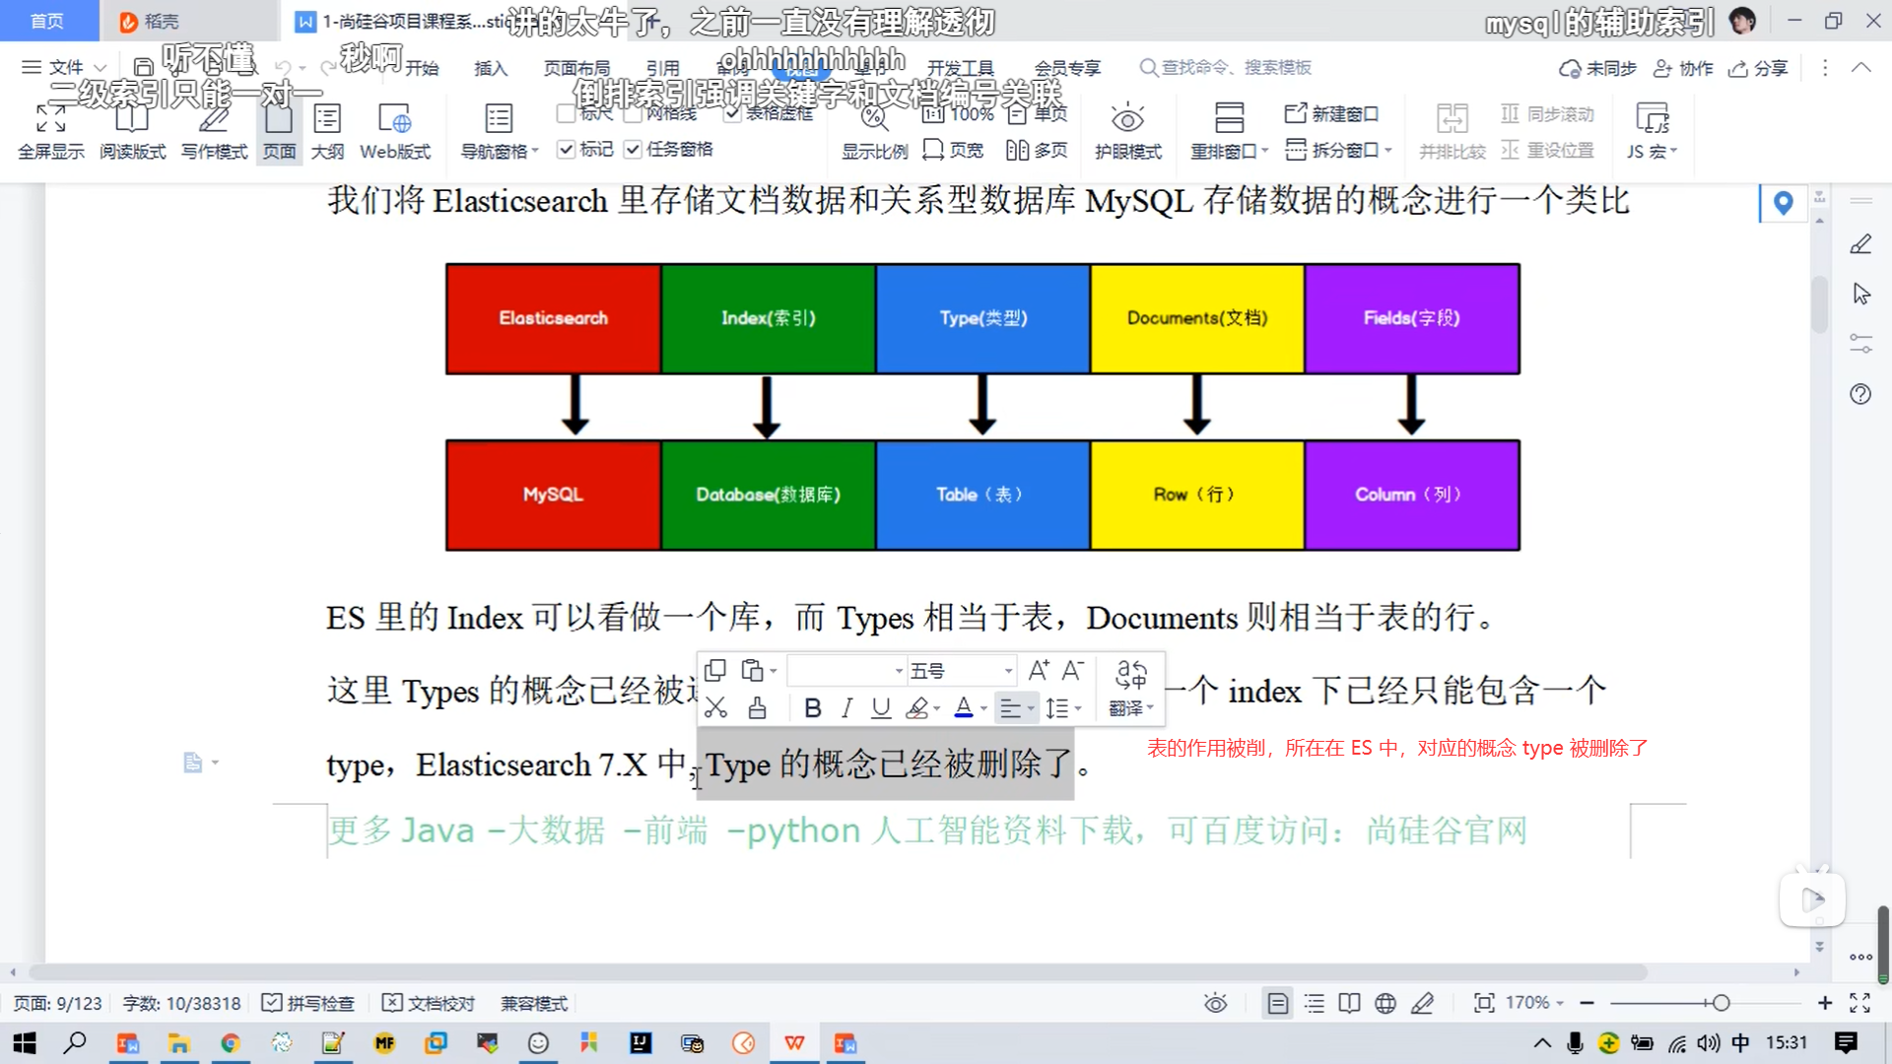Viewport: 1892px width, 1064px height.
Task: Open the 插入 ribbon tab
Action: [490, 68]
